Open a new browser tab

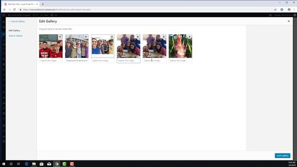(43, 4)
